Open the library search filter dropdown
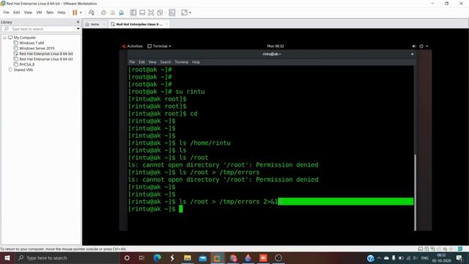Viewport: 469px width, 264px height. [x=78, y=29]
